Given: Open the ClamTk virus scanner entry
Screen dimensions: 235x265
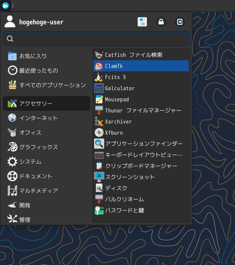Looking at the screenshot, I should pyautogui.click(x=141, y=66).
